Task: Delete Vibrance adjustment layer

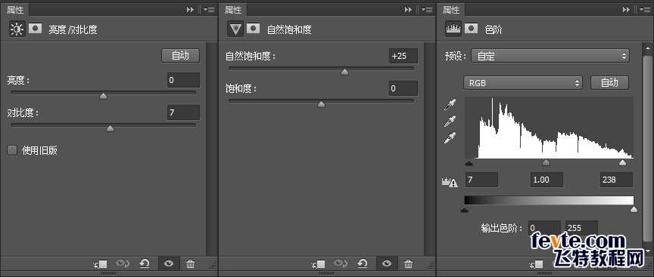Action: pyautogui.click(x=409, y=263)
